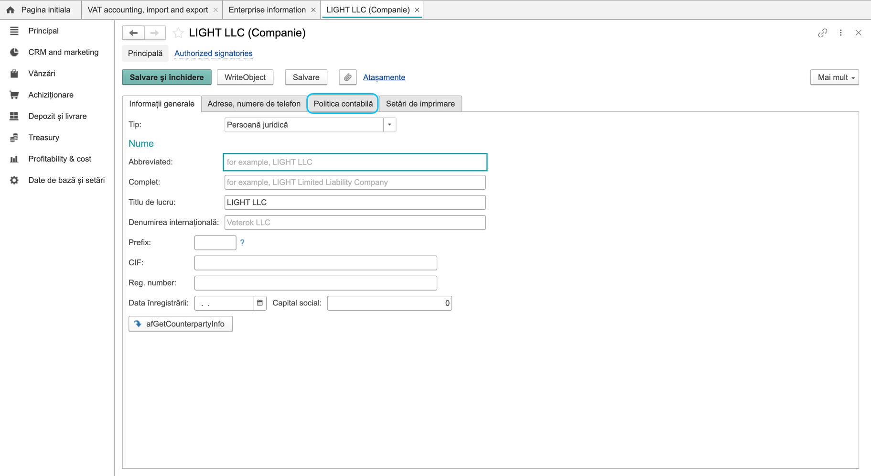Close the VAT accounting tab
The height and width of the screenshot is (476, 871).
click(x=215, y=10)
